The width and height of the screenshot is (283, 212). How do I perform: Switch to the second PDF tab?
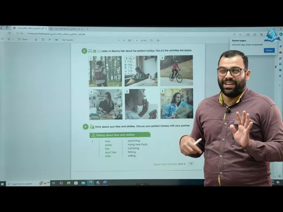tap(66, 29)
